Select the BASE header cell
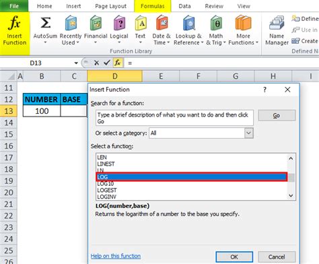Image resolution: width=319 pixels, height=264 pixels. click(x=73, y=99)
